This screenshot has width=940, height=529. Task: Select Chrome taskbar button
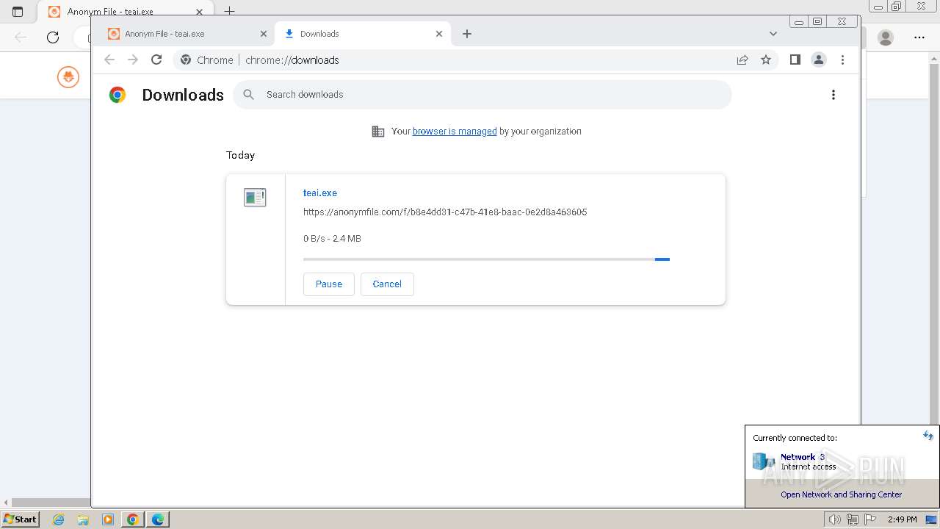click(133, 519)
